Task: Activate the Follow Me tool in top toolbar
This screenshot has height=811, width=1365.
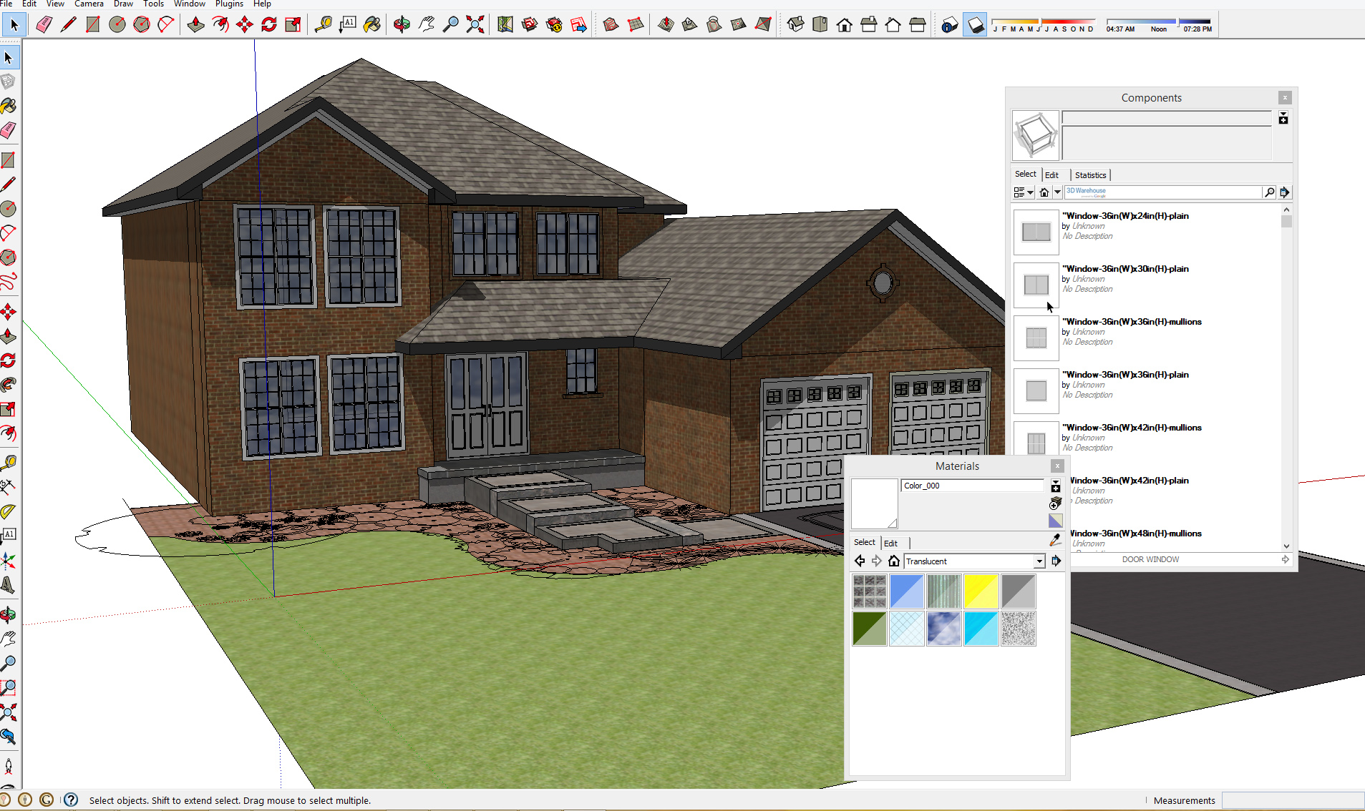Action: click(x=220, y=25)
